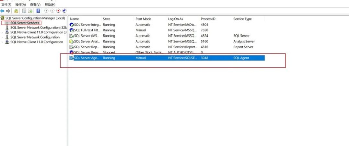349x146 pixels.
Task: Toggle the Show/Hide Console Tree toolbar icon
Action: tap(24, 11)
